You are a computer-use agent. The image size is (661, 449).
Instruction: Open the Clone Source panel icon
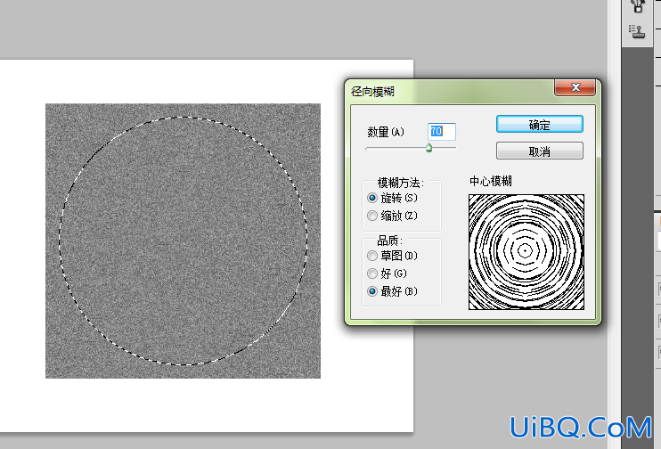[x=637, y=31]
